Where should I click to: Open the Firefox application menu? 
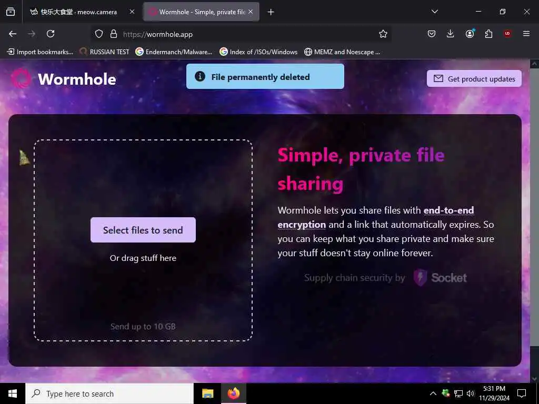(526, 34)
